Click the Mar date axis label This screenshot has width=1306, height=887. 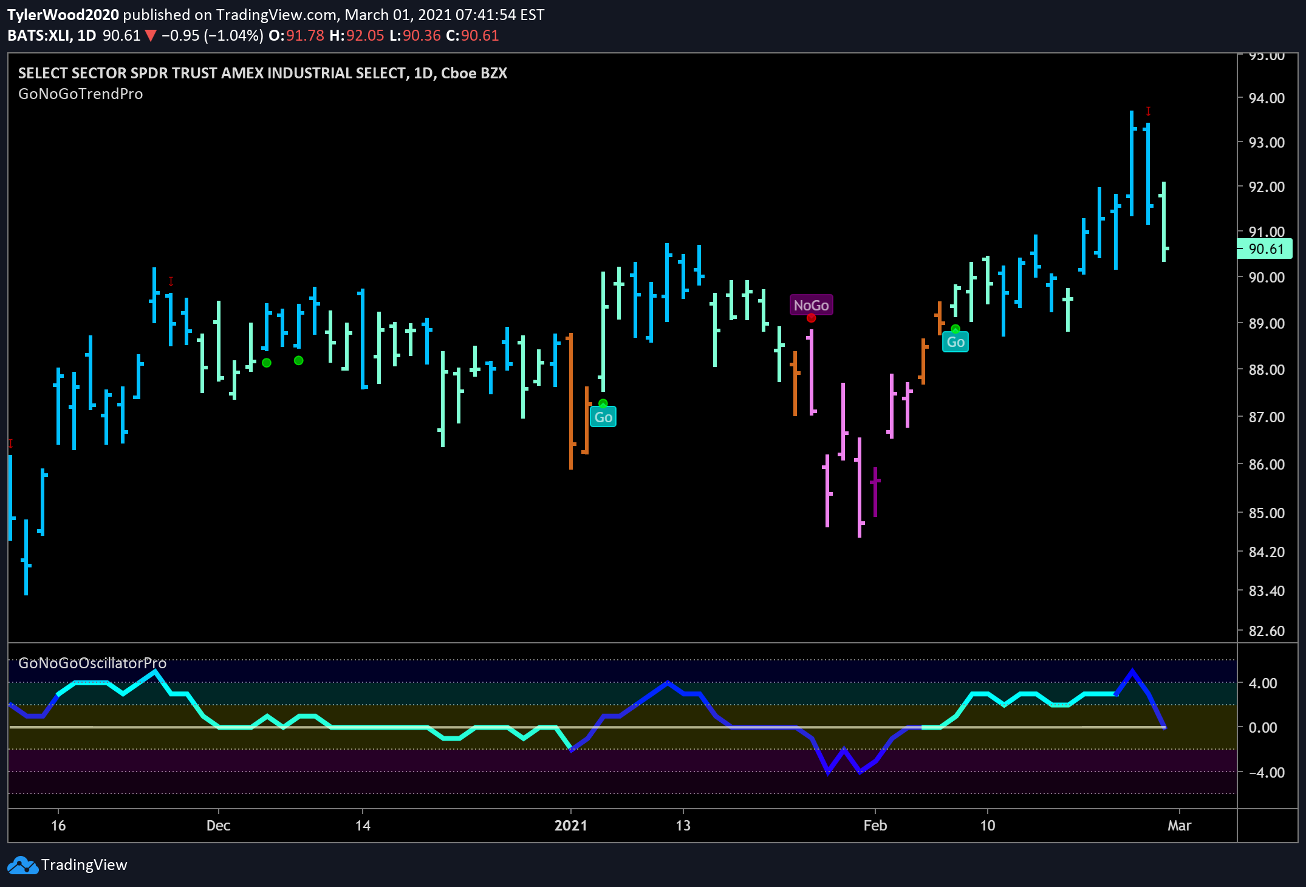coord(1180,826)
